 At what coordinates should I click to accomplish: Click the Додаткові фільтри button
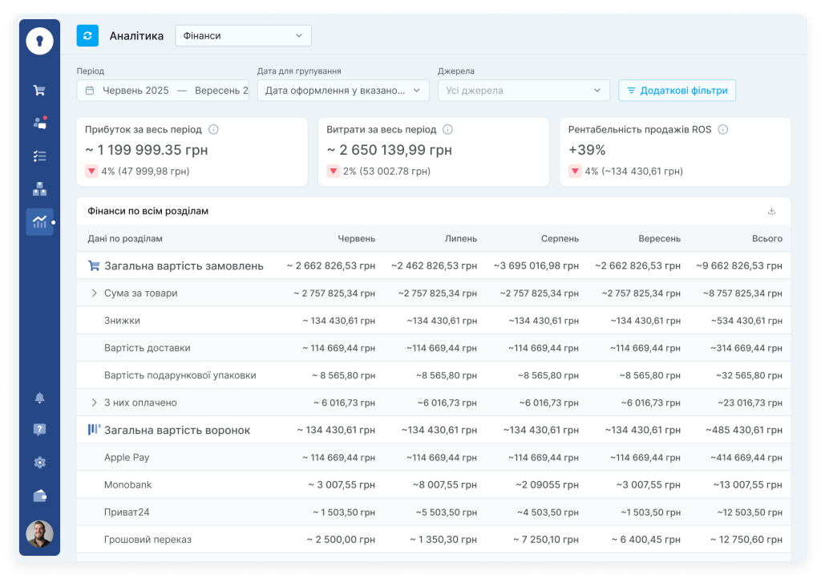[x=677, y=91]
